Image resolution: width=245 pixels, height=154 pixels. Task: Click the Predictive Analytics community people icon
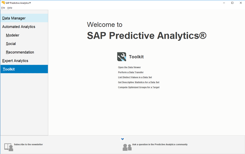tap(127, 147)
